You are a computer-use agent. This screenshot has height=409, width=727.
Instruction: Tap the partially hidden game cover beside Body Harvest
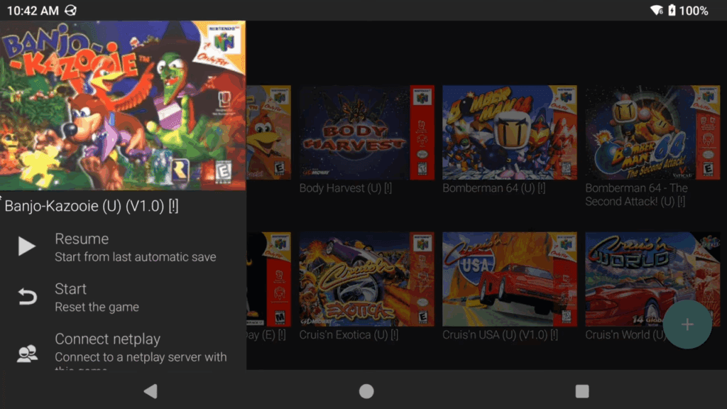pos(269,132)
